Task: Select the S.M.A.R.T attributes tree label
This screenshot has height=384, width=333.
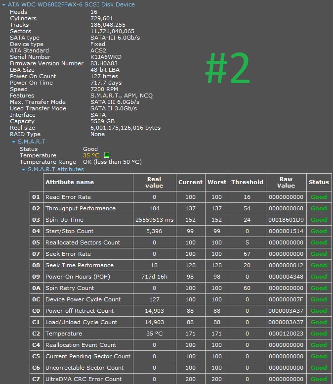Action: click(x=56, y=169)
